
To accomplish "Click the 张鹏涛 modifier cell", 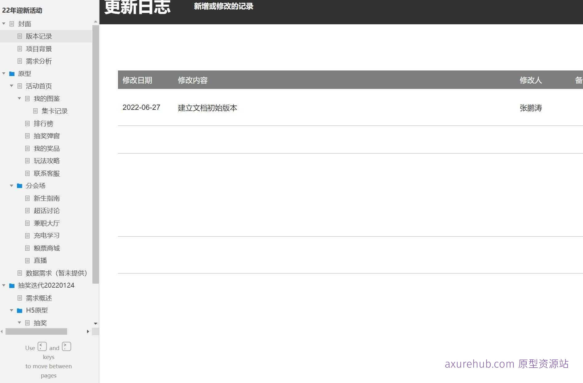I will click(x=531, y=108).
